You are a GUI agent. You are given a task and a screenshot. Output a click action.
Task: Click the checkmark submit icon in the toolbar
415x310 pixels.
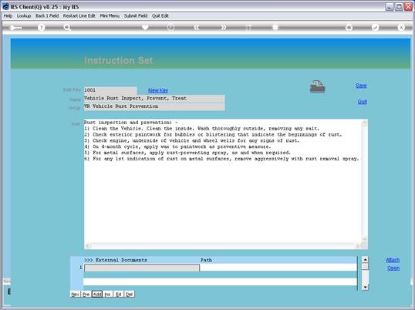[x=375, y=27]
